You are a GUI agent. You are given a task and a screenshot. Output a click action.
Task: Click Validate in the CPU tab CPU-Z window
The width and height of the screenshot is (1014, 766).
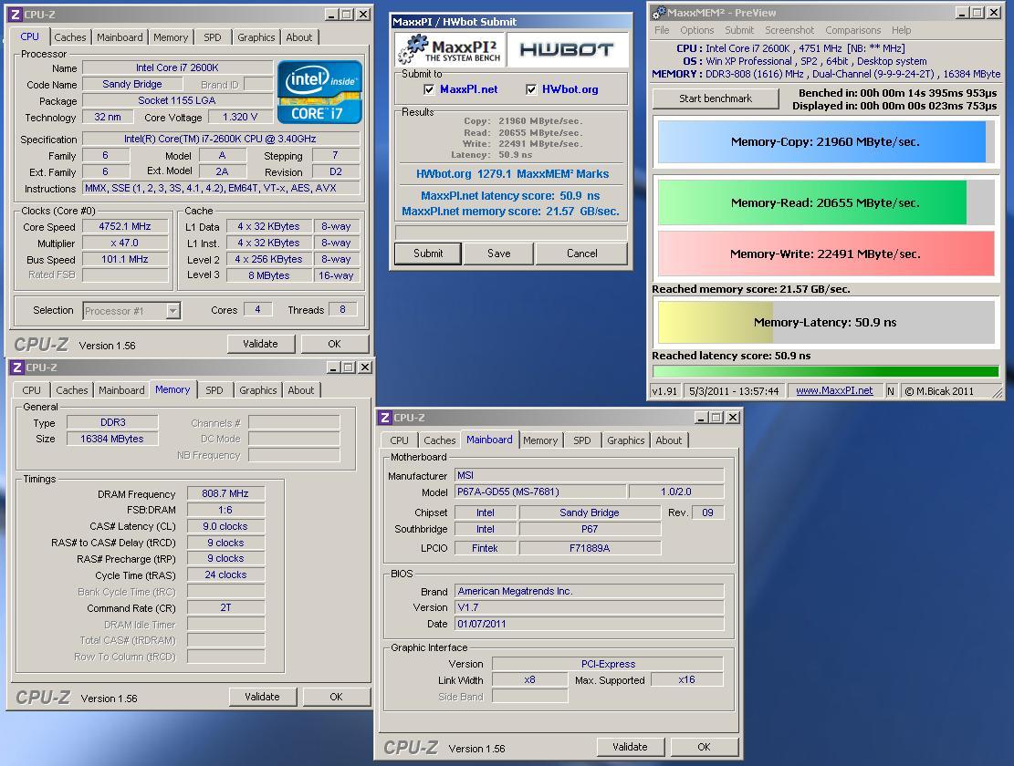[261, 344]
